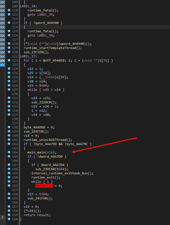
Task: Click LABEL_34 in goto on line 116
Action: (x=45, y=35)
